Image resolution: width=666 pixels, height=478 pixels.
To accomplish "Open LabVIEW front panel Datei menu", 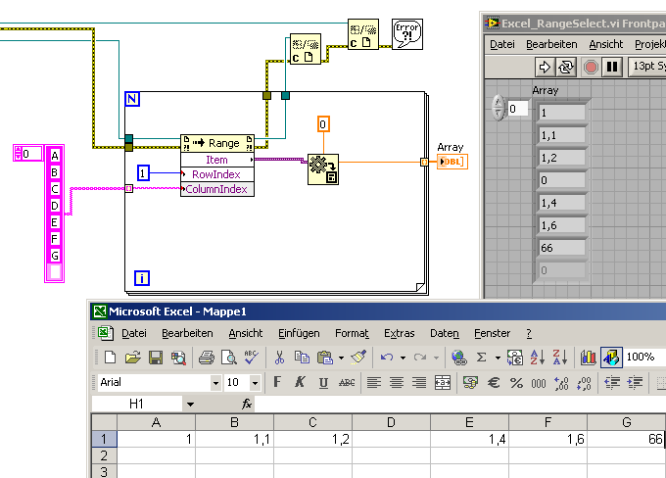I will tap(502, 44).
